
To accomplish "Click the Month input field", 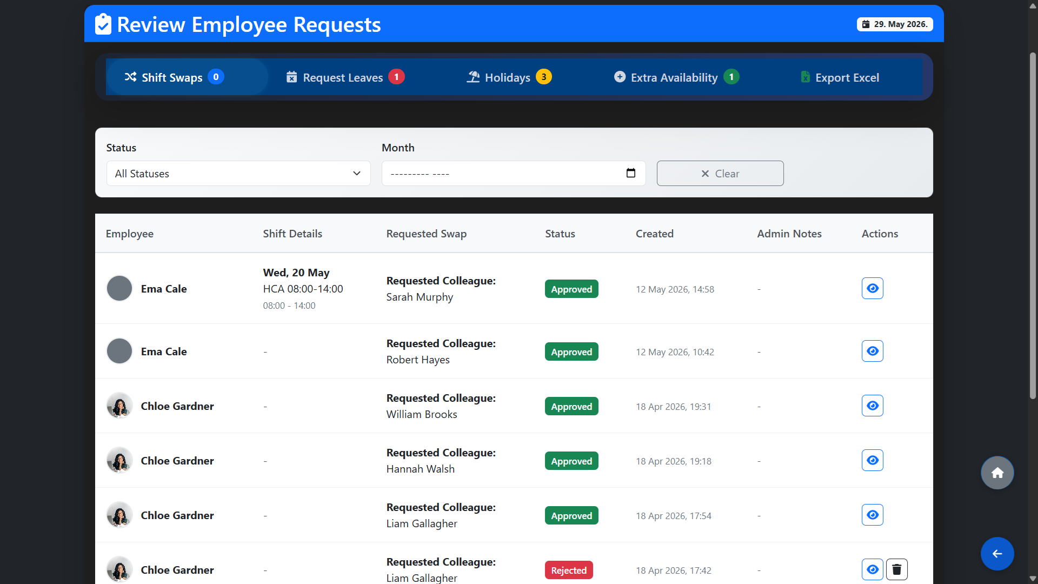I will pos(514,173).
